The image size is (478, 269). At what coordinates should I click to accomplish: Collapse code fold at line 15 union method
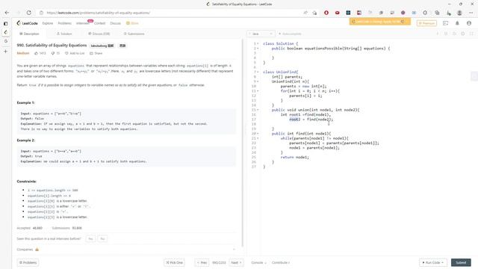[258, 110]
